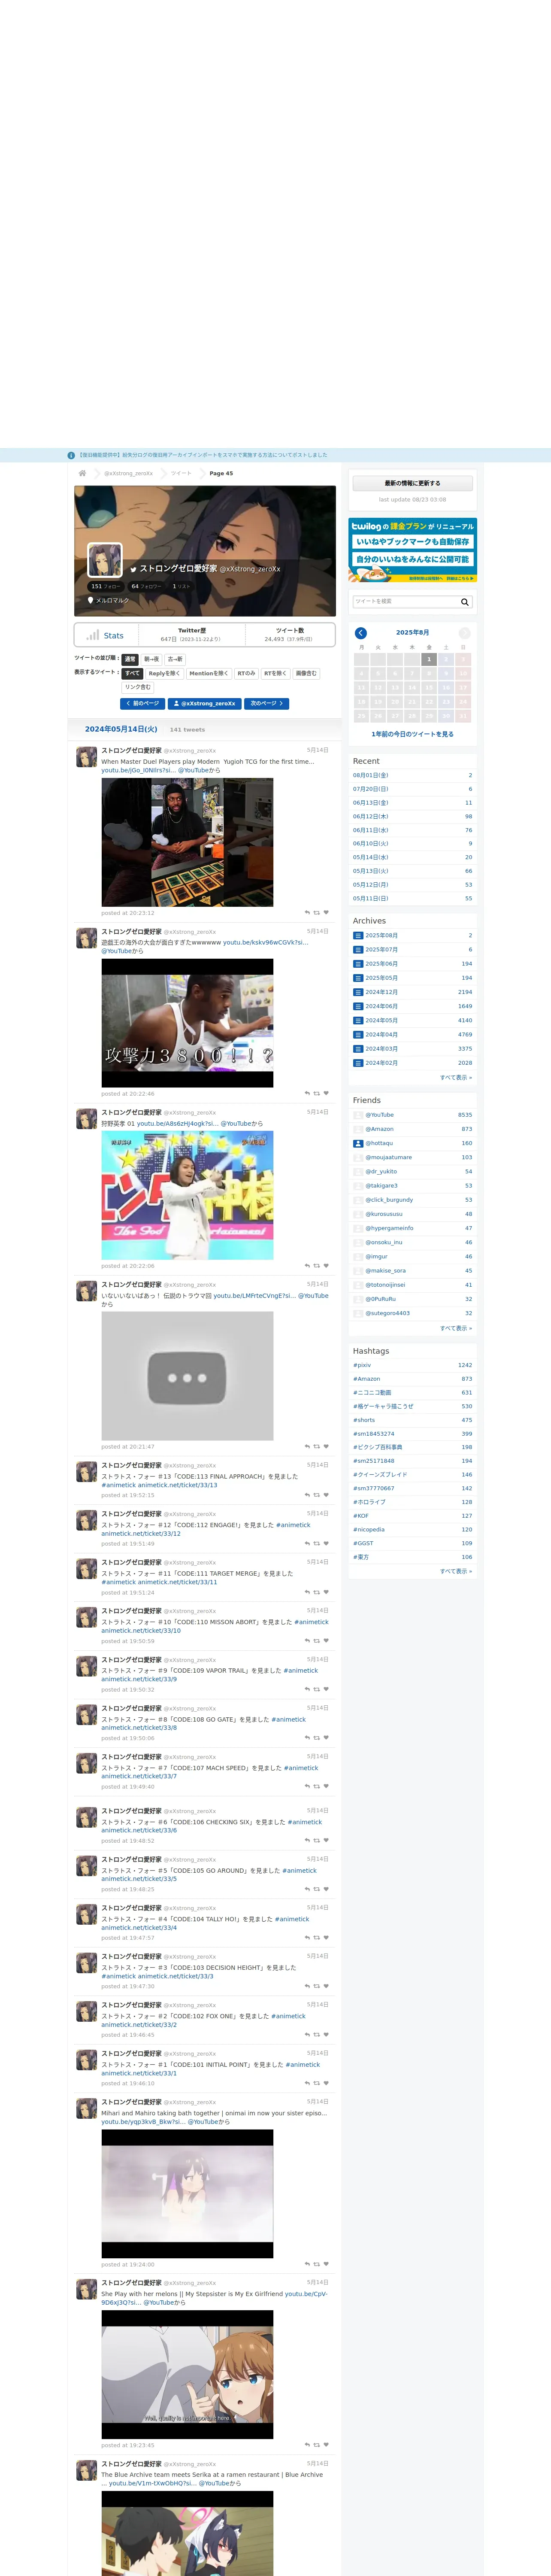The height and width of the screenshot is (2576, 551).
Task: Toggle RTを除く filter
Action: (x=275, y=673)
